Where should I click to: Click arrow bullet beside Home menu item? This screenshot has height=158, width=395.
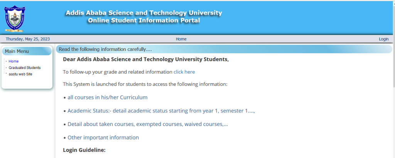[6, 61]
